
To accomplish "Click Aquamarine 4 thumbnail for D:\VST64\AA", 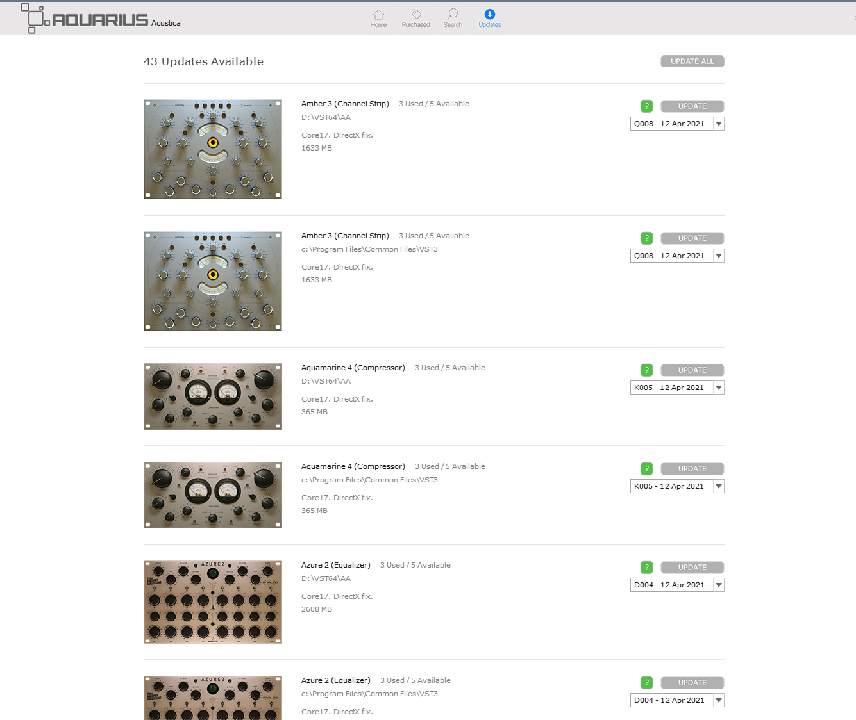I will coord(213,397).
